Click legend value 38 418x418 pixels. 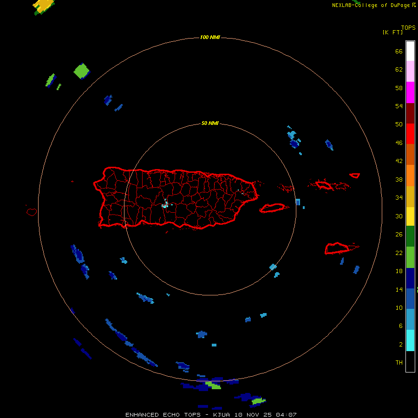399,179
